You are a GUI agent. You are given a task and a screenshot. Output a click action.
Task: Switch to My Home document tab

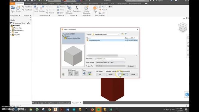click(x=51, y=103)
